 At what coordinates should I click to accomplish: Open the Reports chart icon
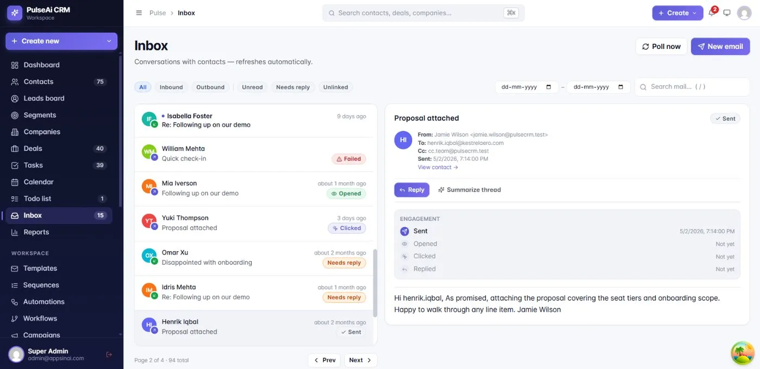click(15, 232)
